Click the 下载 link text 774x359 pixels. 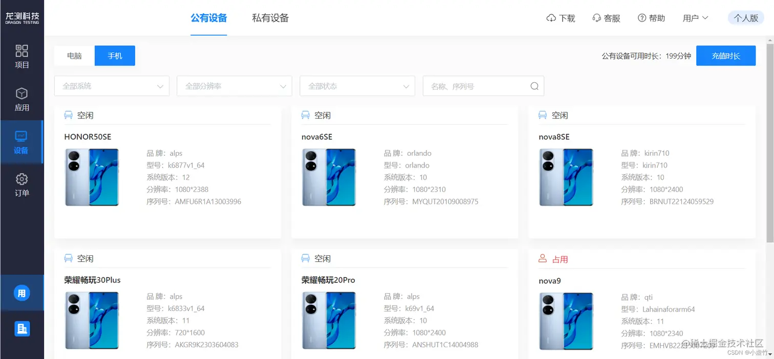click(567, 18)
